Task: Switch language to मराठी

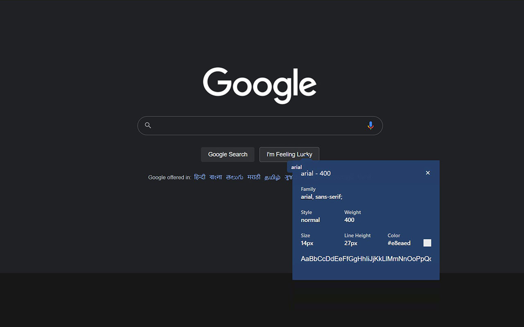Action: click(254, 177)
